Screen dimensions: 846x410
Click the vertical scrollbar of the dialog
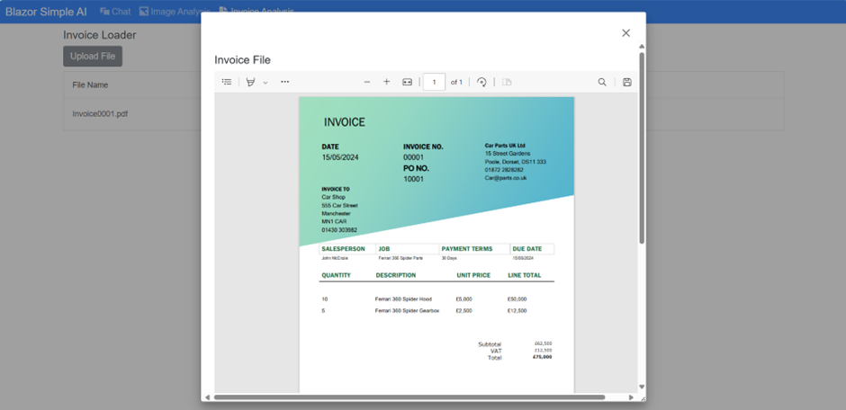(x=642, y=144)
